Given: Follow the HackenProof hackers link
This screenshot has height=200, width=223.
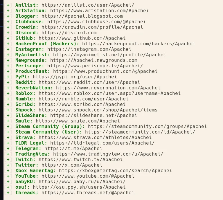Looking at the screenshot, I should pos(139,44).
